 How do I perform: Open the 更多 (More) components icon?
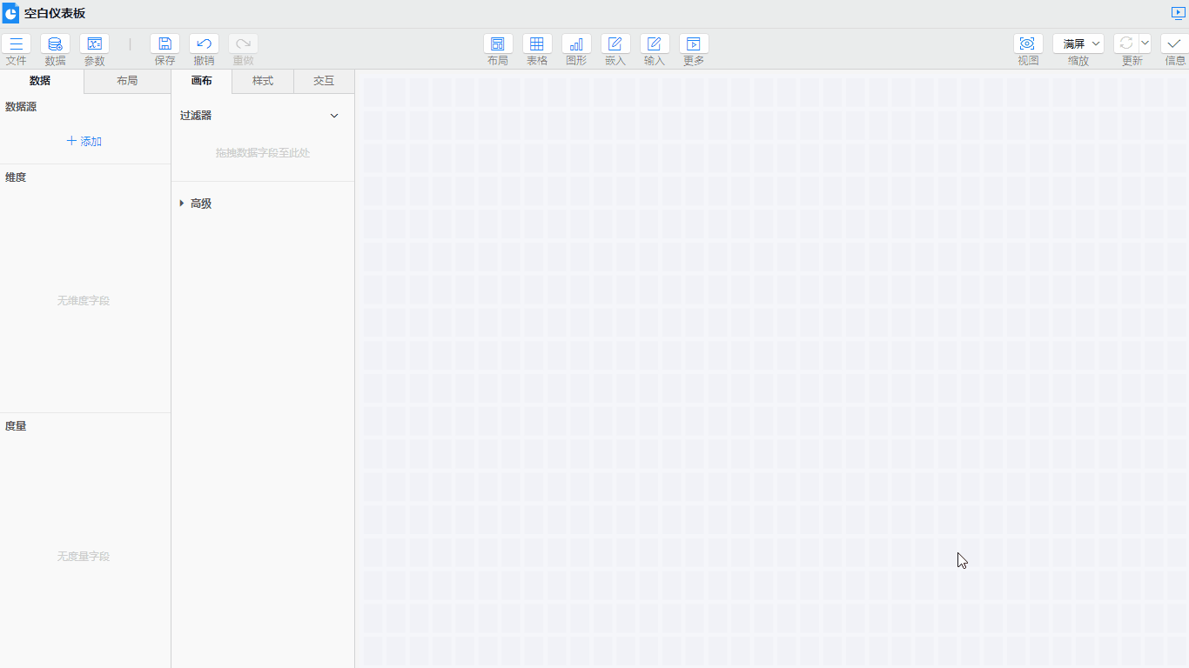click(694, 44)
